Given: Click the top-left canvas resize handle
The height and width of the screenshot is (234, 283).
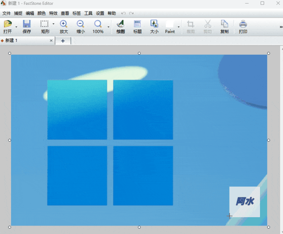Looking at the screenshot, I should click(x=10, y=53).
